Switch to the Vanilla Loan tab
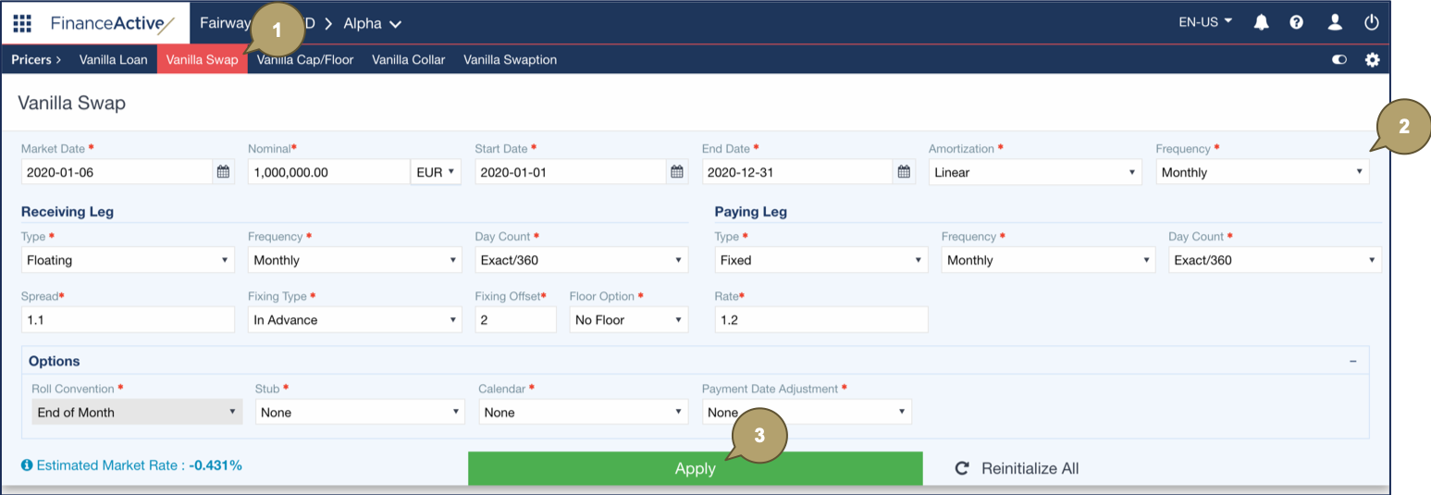Viewport: 1431px width, 495px height. pyautogui.click(x=113, y=60)
